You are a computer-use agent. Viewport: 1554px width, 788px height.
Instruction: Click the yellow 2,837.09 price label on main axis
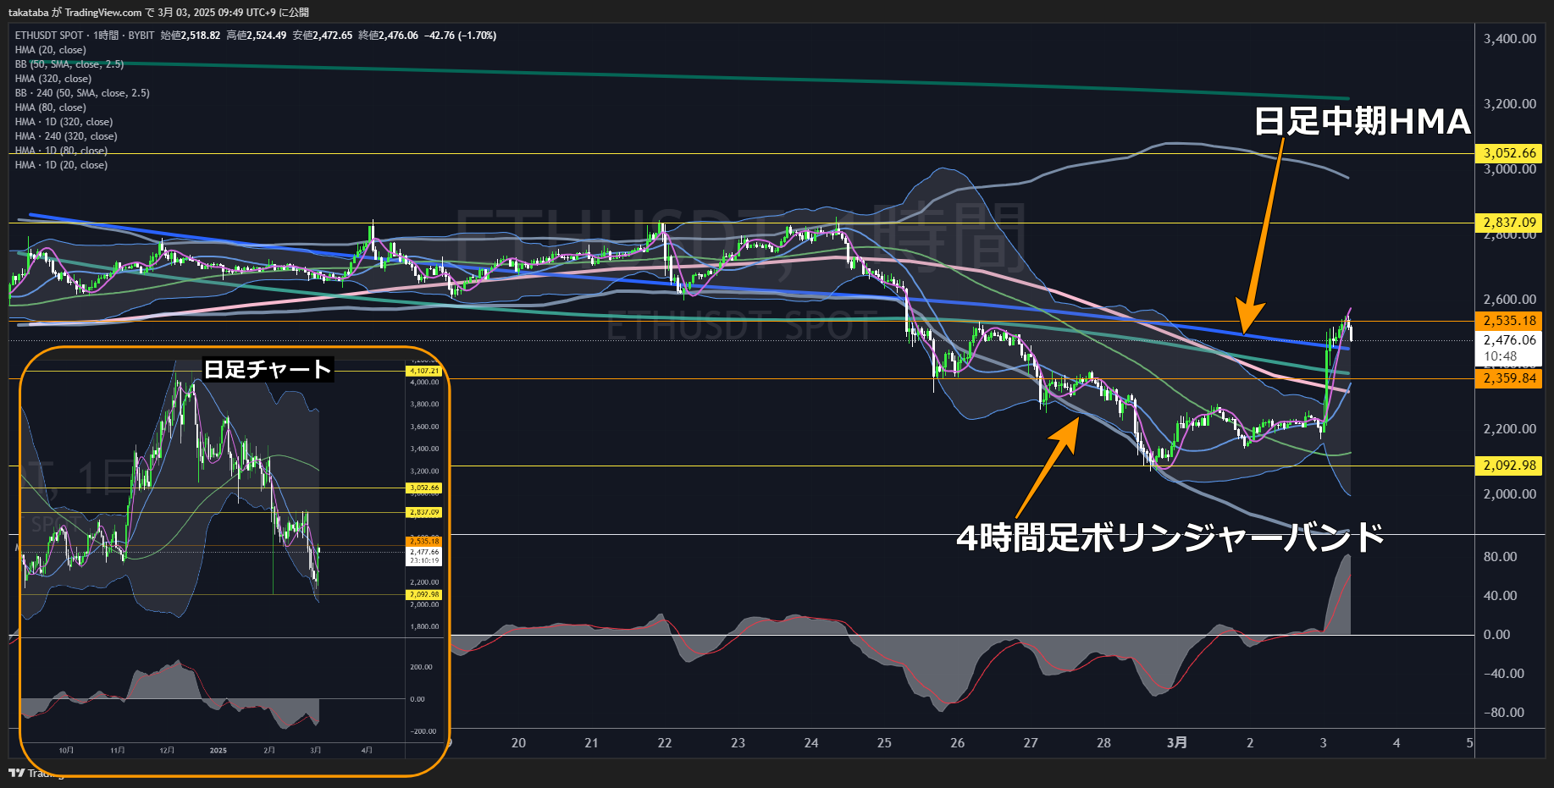click(1508, 223)
